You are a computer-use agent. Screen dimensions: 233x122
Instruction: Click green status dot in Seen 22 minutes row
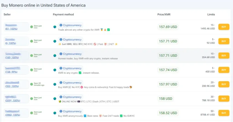(x=32, y=84)
